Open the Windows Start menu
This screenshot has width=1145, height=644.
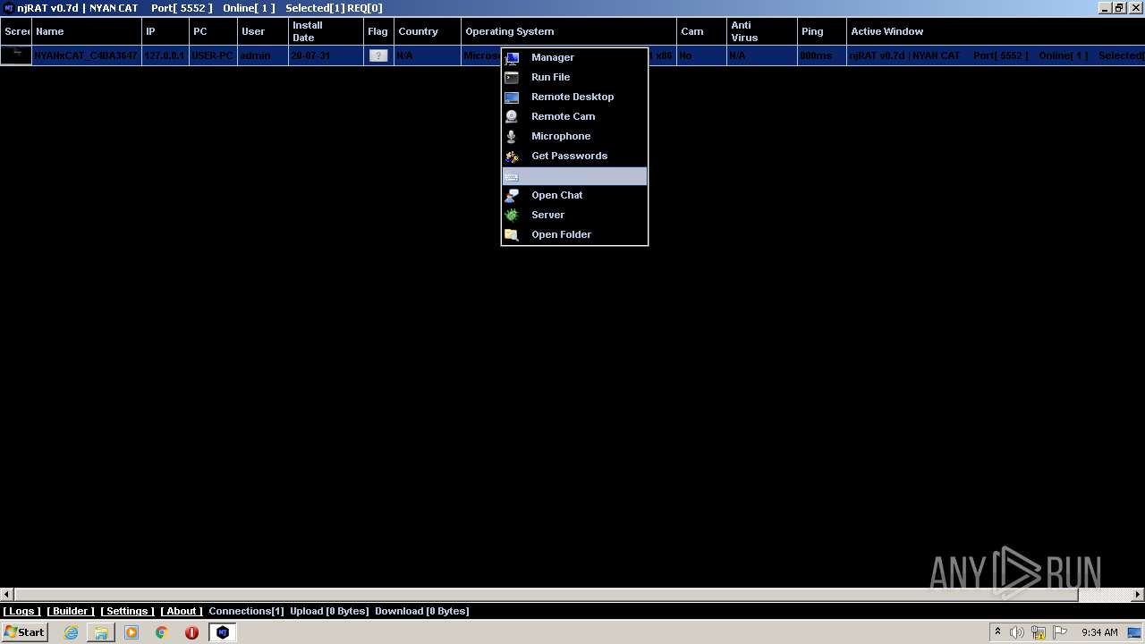coord(24,632)
